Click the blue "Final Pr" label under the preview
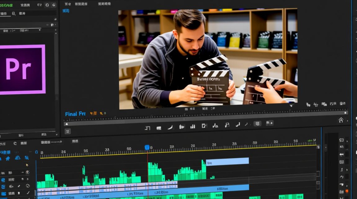 (x=75, y=114)
